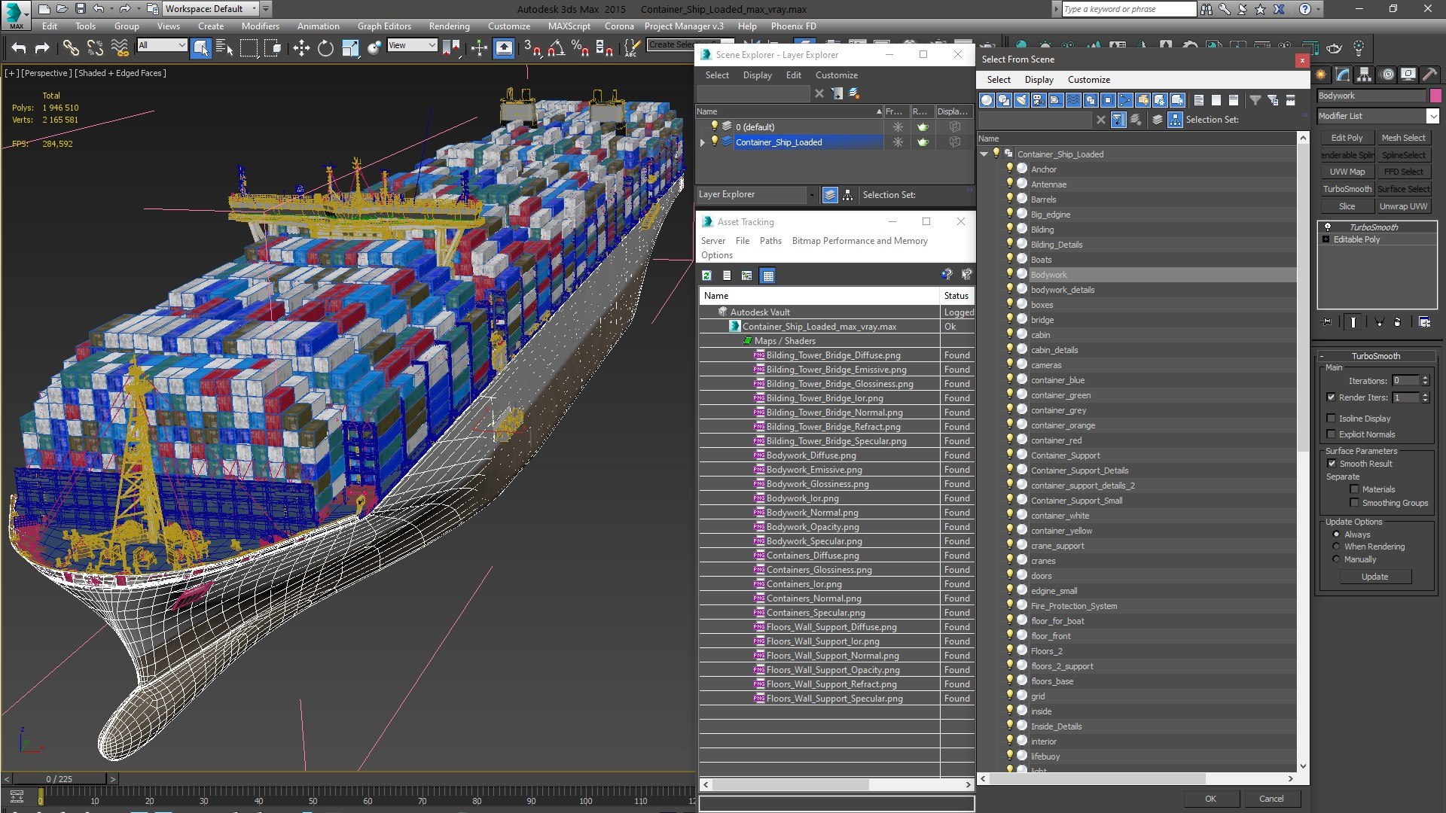Toggle Display Geometry filter in Select From Scene

(x=987, y=100)
